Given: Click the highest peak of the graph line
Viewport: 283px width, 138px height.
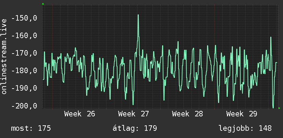Looking at the screenshot, I should (x=138, y=15).
